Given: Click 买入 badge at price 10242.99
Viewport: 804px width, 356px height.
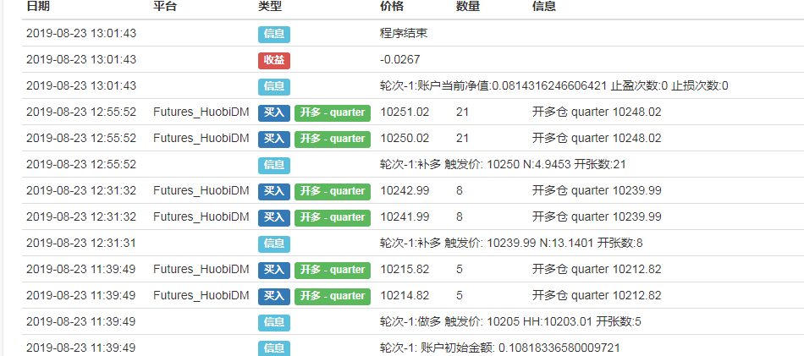Looking at the screenshot, I should point(274,191).
